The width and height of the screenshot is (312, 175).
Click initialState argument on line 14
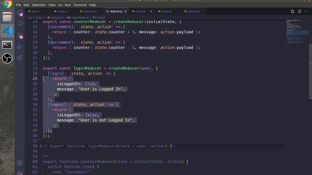[160, 21]
